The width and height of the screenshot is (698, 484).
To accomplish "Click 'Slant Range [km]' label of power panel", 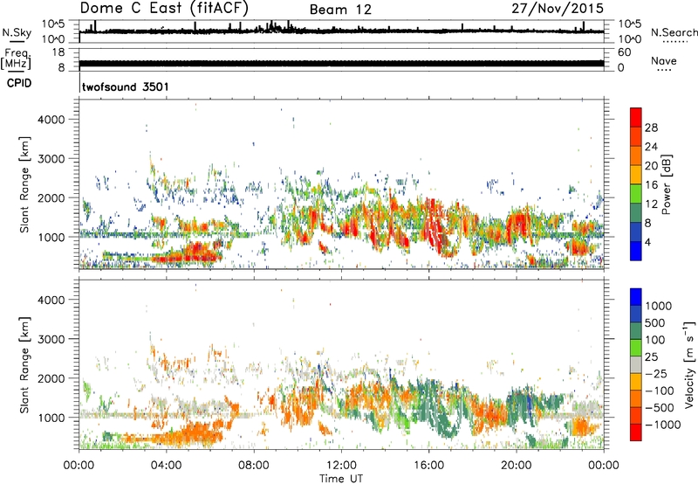I will pyautogui.click(x=25, y=184).
